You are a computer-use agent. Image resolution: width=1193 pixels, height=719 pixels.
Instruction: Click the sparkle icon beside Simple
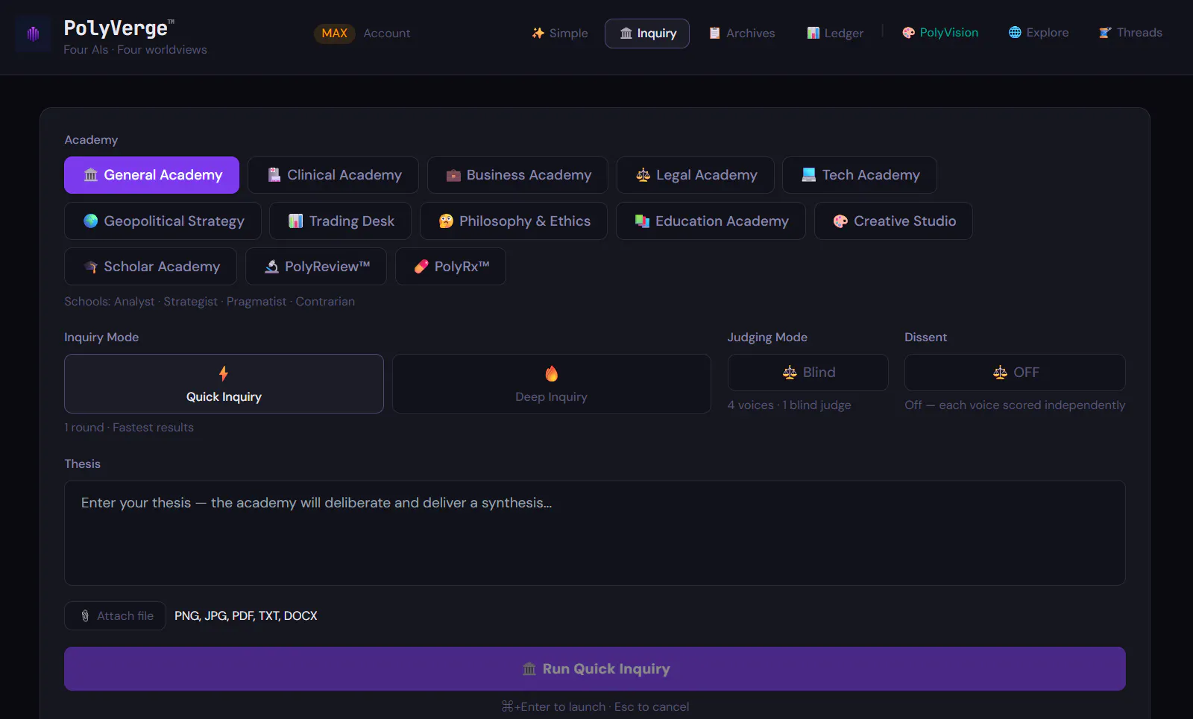(538, 33)
